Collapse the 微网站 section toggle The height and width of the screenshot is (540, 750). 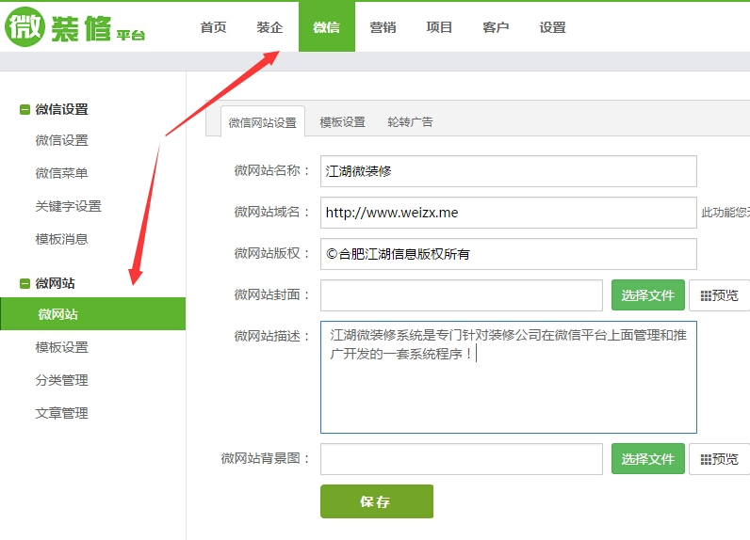(24, 283)
